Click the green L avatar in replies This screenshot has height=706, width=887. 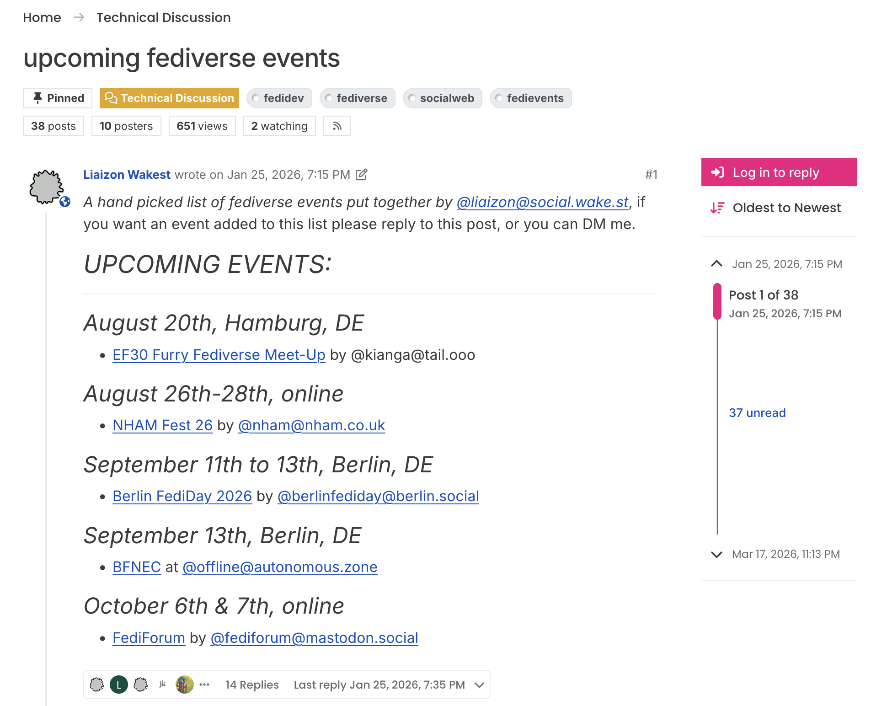coord(119,685)
